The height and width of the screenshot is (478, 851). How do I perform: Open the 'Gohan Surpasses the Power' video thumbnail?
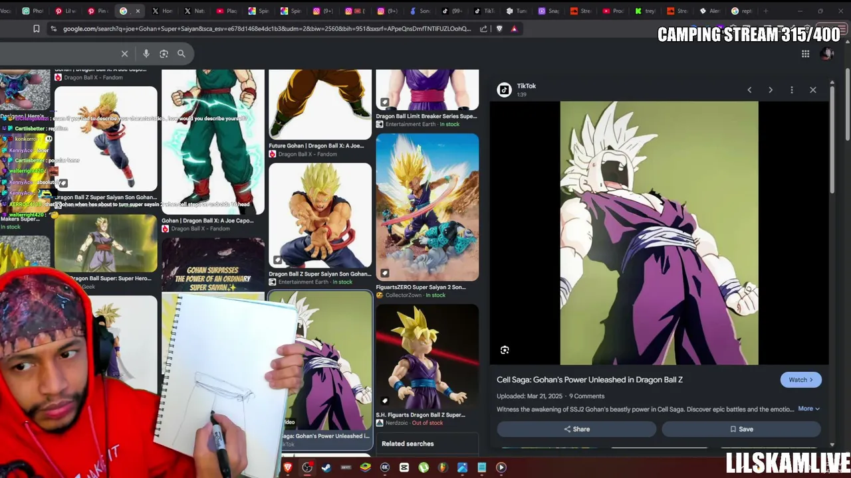tap(213, 266)
